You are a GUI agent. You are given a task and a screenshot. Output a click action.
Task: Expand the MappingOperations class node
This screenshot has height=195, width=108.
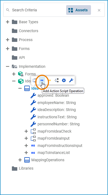pyautogui.click(x=20, y=160)
